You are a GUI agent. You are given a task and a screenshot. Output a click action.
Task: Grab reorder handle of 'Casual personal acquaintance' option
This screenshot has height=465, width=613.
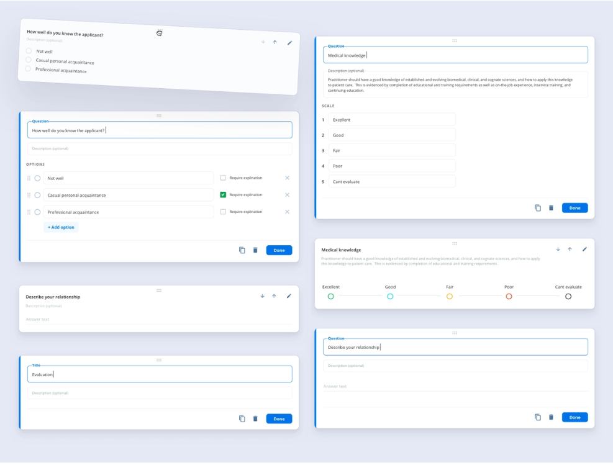29,195
